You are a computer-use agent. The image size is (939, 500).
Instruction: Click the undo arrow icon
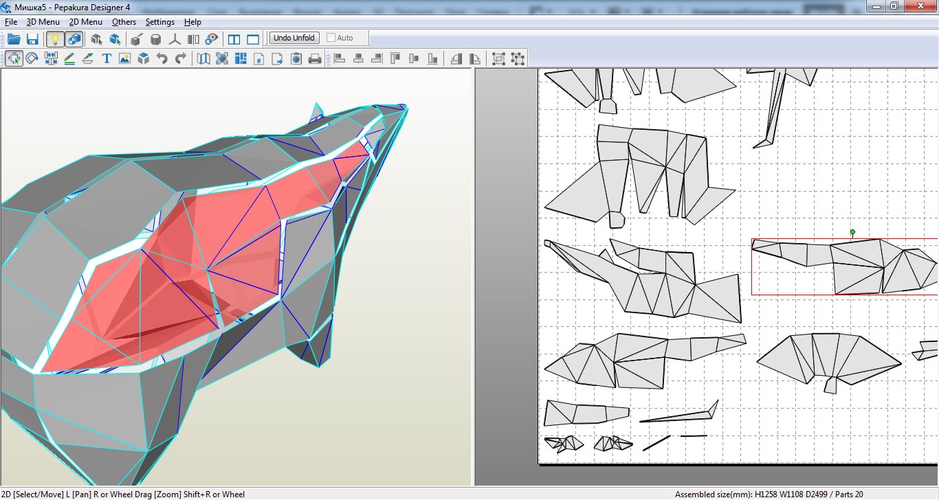(162, 58)
